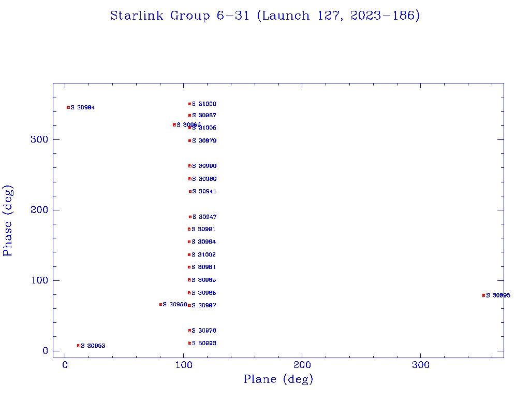Viewport: 530px width, 398px height.
Task: Click the 200 tick label on Plane axis
Action: tap(302, 365)
